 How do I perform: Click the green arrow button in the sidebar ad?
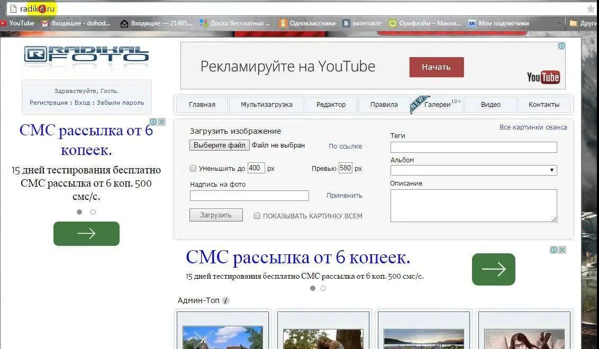pos(86,233)
